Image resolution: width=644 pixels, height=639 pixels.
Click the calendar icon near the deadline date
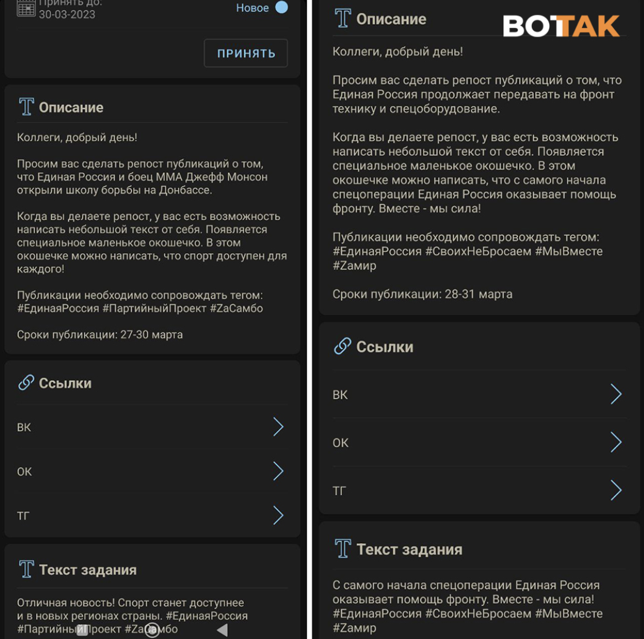[x=26, y=8]
